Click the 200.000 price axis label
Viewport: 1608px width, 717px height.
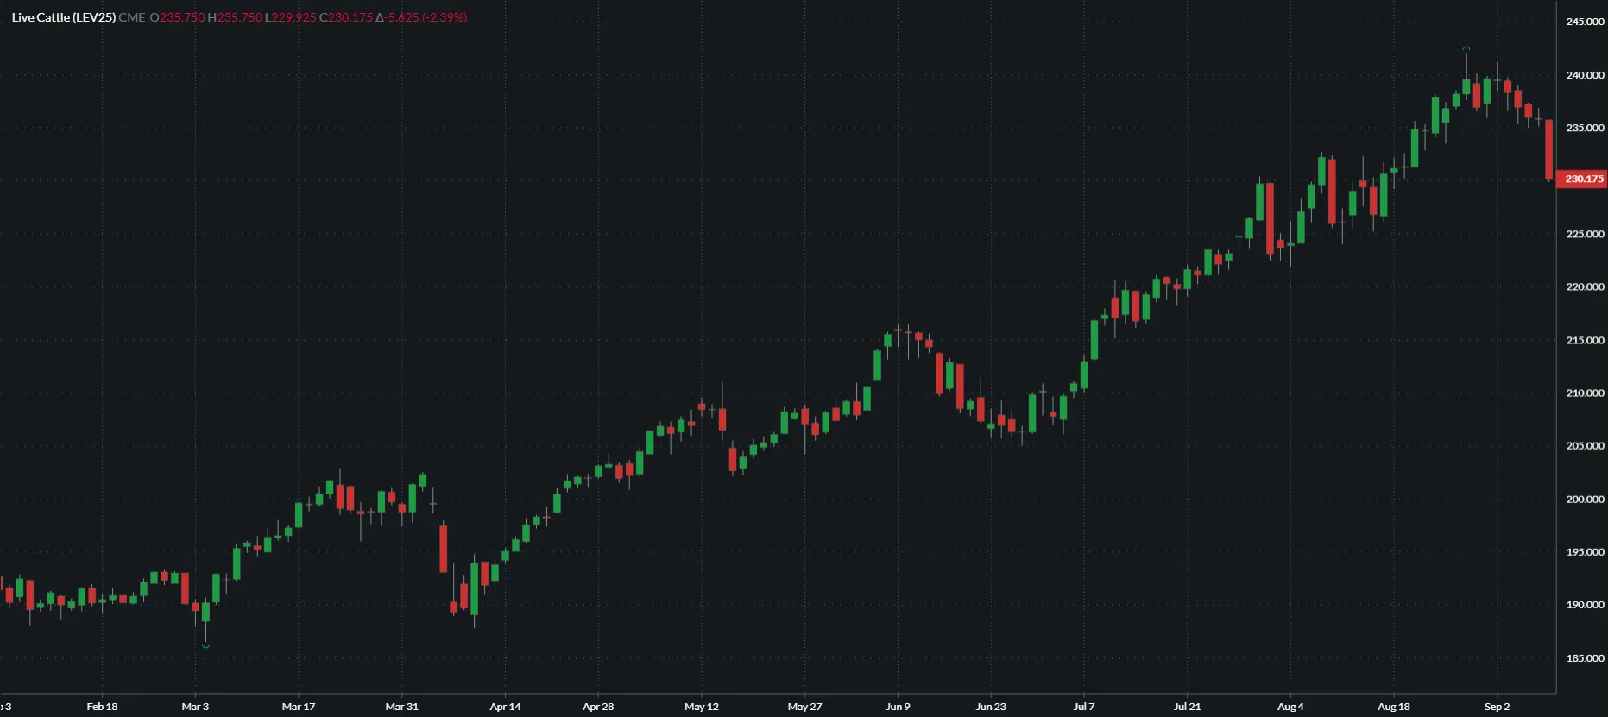click(x=1585, y=500)
